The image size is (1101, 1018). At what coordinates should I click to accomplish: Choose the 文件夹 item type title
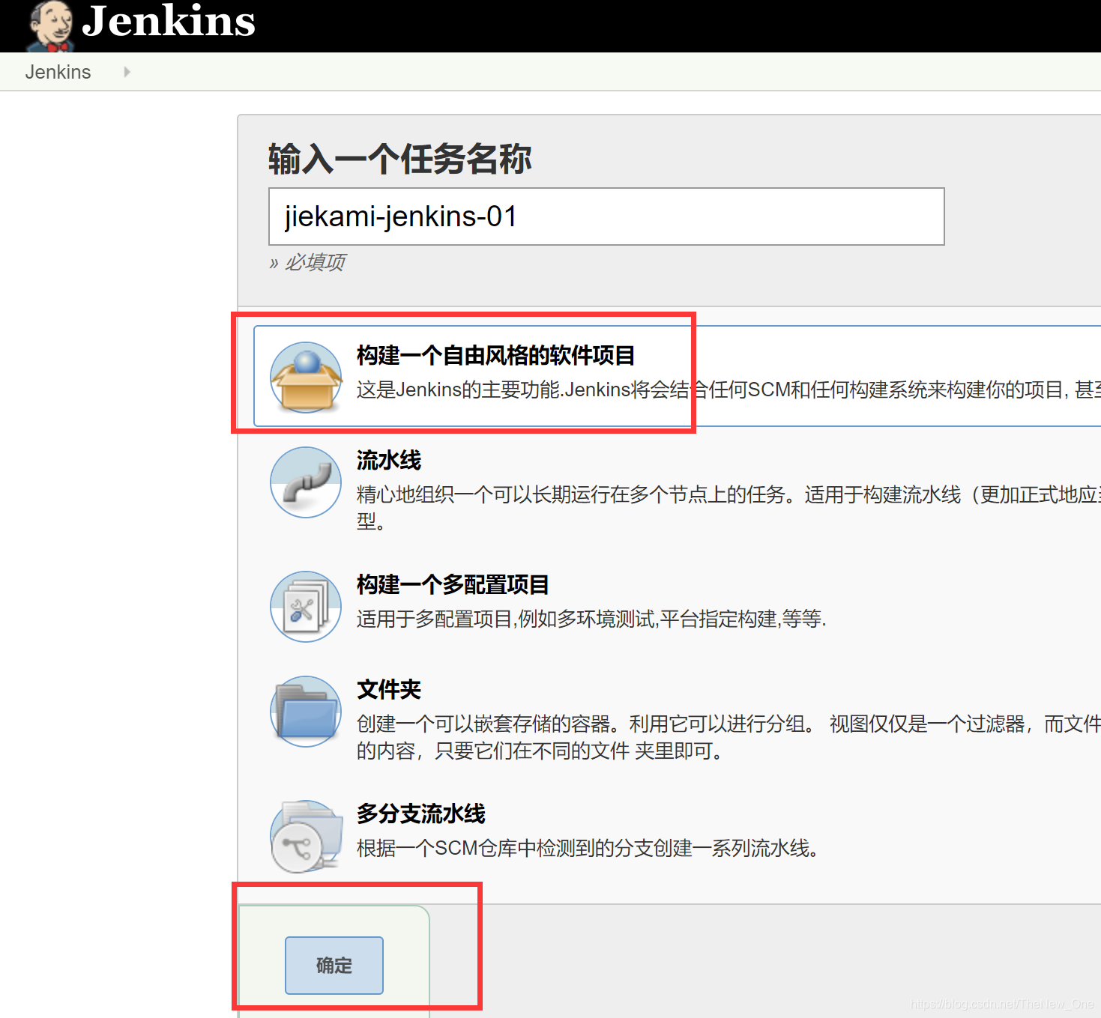pos(389,689)
